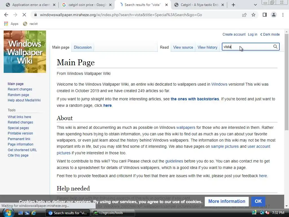Screen dimensions: 289x217
Task: Click the Create account link
Action: (x=234, y=34)
